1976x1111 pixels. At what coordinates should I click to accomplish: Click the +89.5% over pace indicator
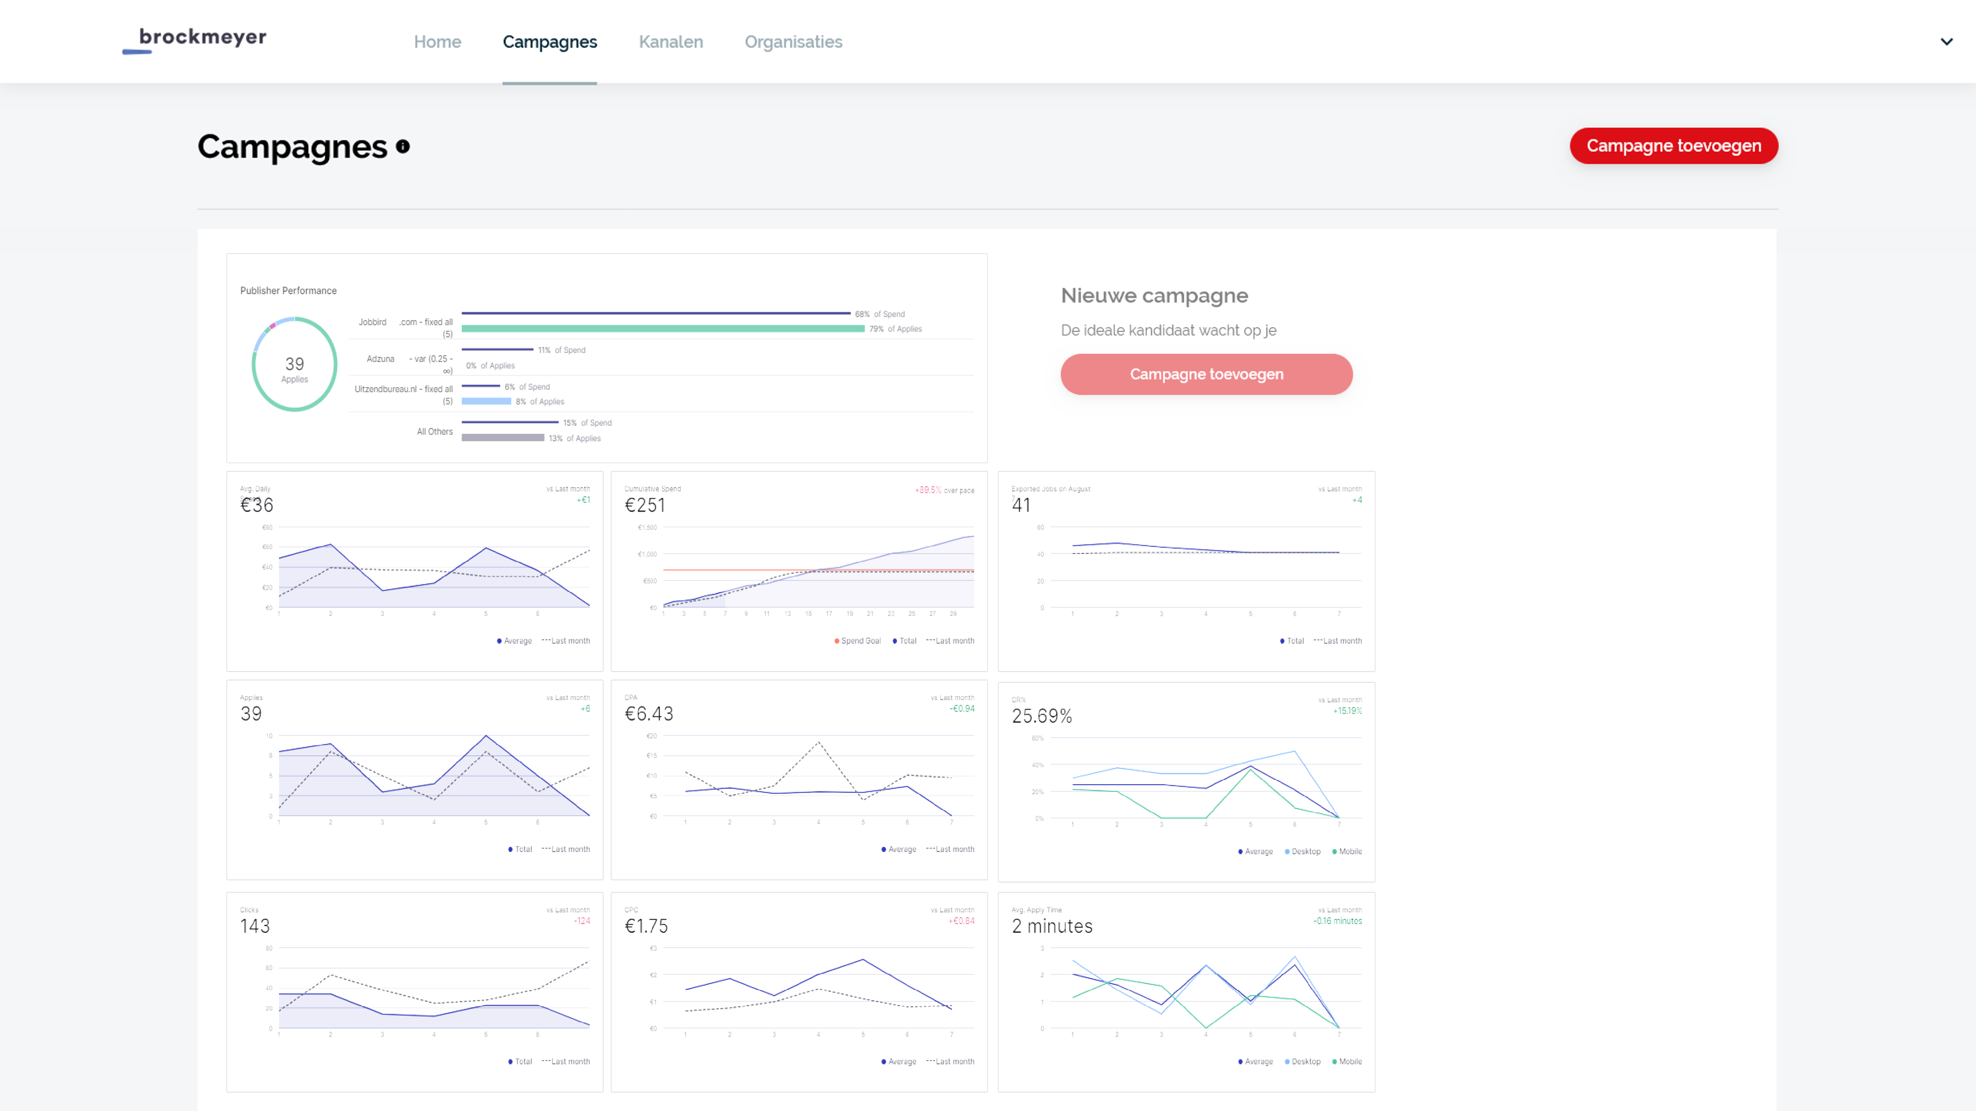944,490
